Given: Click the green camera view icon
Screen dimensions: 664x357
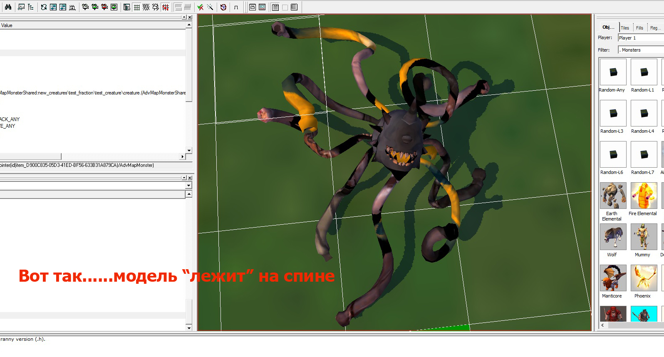Looking at the screenshot, I should (95, 7).
